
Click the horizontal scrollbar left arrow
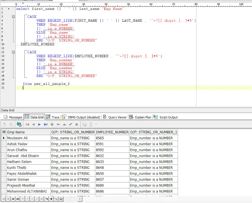pos(80,199)
